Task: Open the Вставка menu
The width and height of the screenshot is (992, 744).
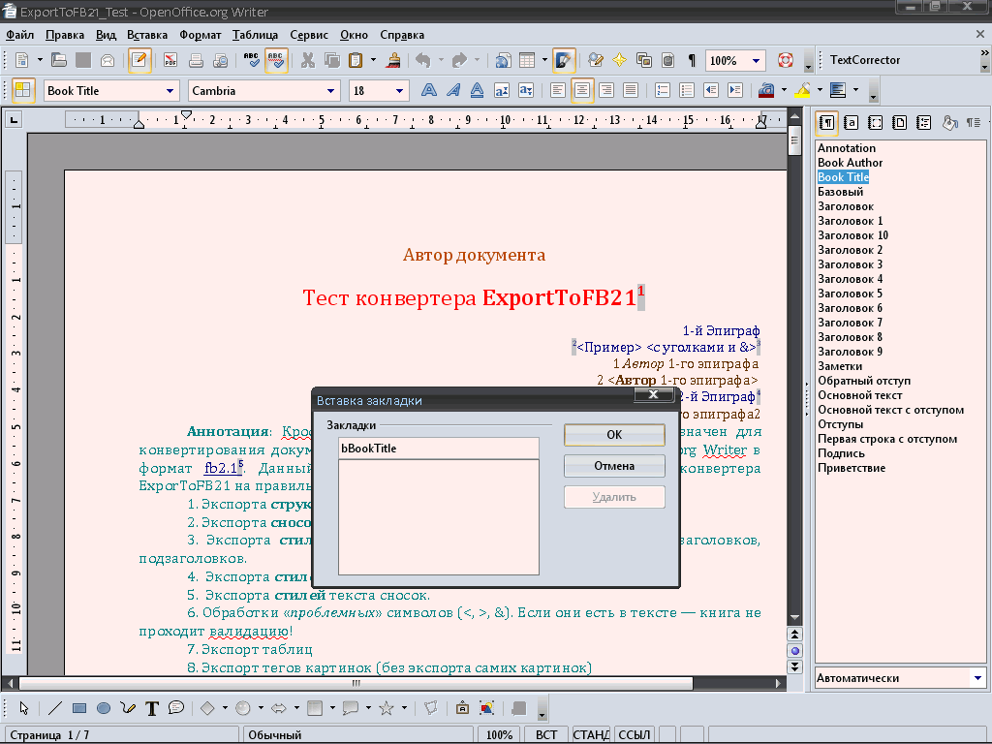Action: click(x=147, y=35)
